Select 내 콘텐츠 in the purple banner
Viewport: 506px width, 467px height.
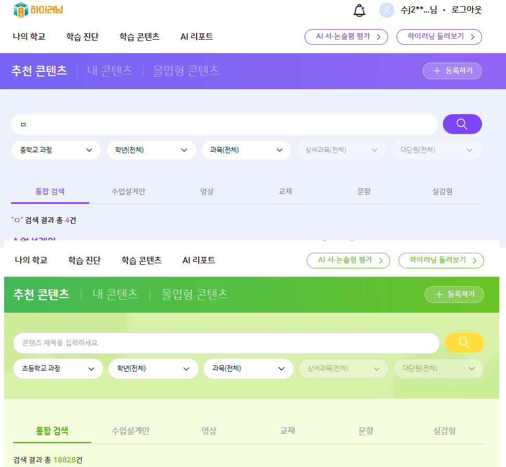(110, 71)
